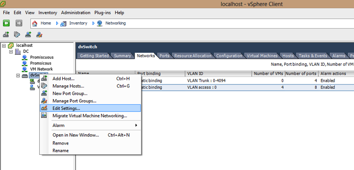Open the File menu
The width and height of the screenshot is (354, 170).
click(x=6, y=13)
